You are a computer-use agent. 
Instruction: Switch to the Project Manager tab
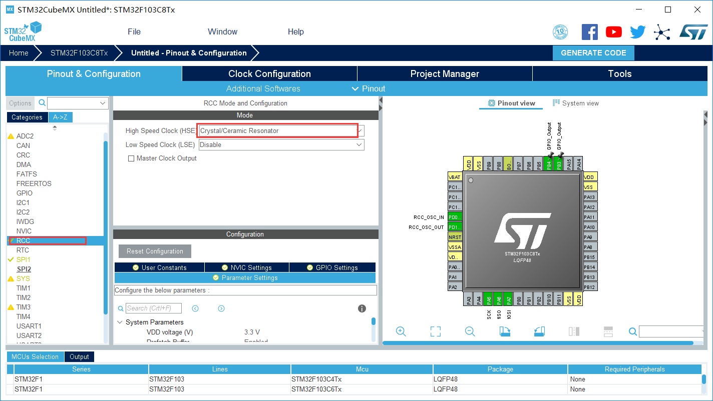pos(445,74)
